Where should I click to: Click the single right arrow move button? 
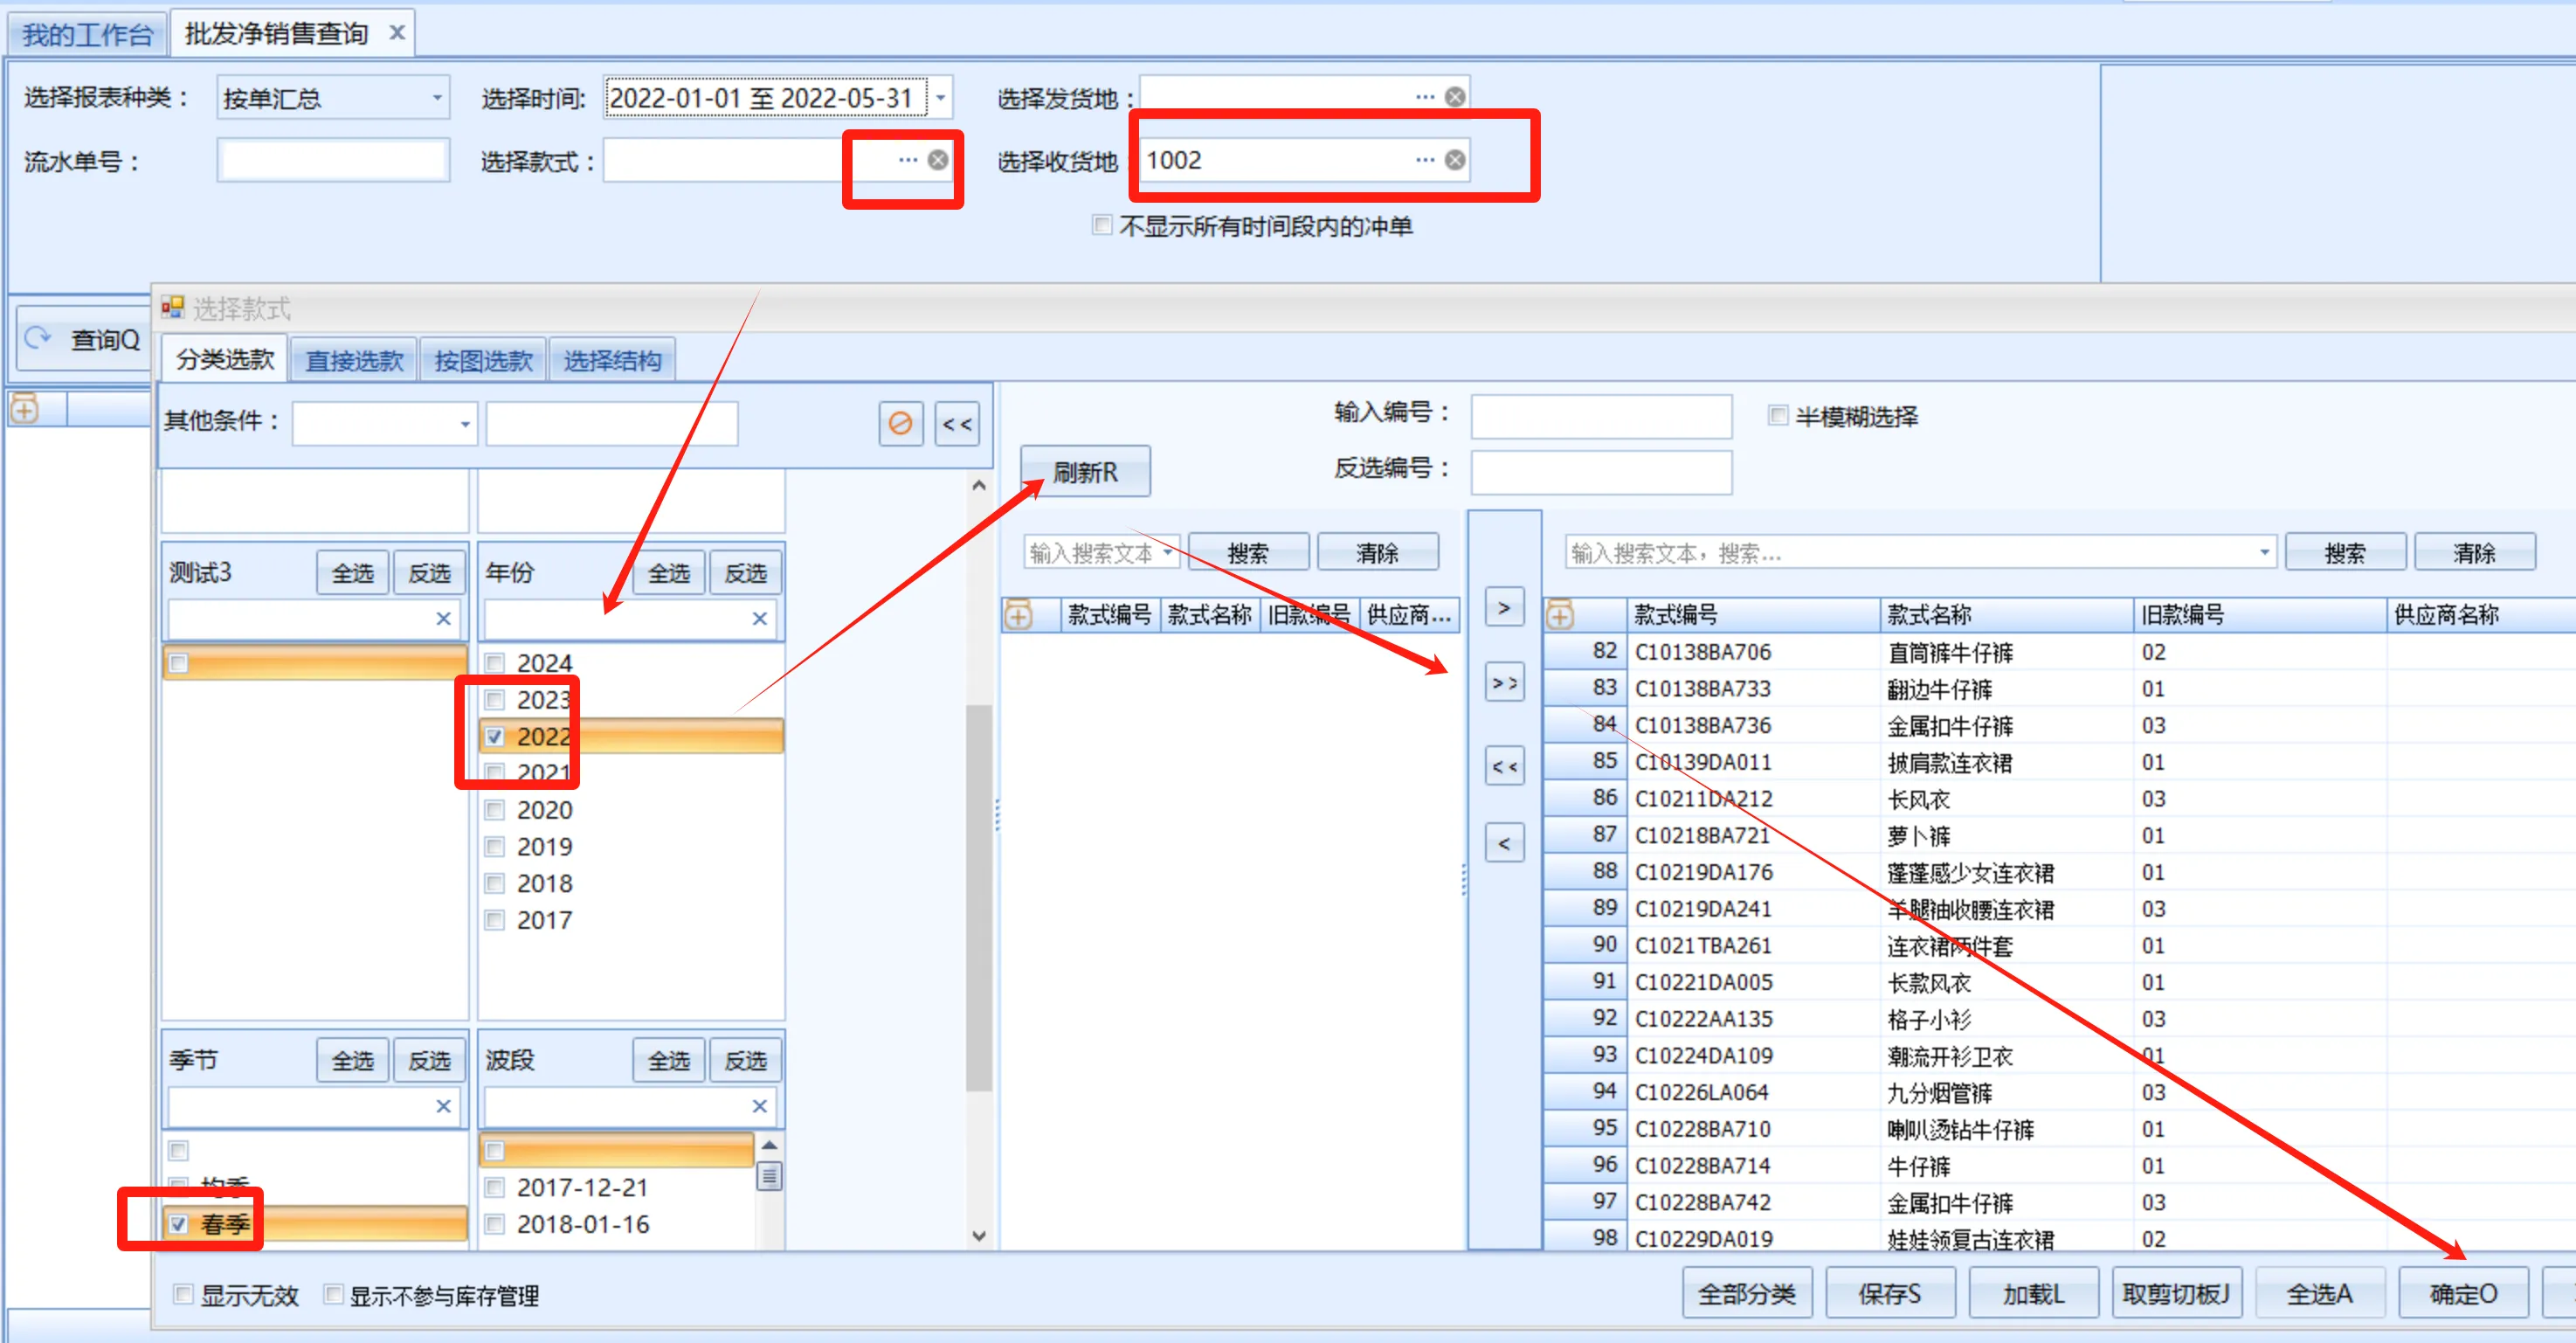pyautogui.click(x=1503, y=608)
